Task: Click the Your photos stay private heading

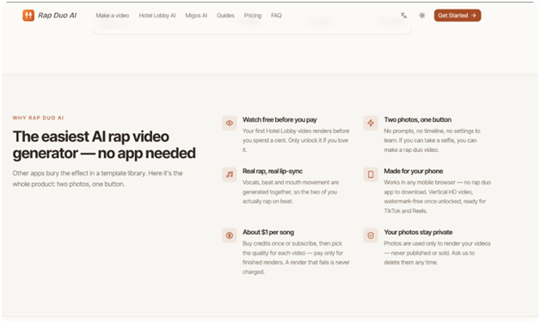Action: point(418,232)
